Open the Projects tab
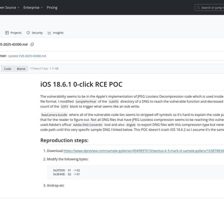This screenshot has width=224, height=224. [x=14, y=33]
